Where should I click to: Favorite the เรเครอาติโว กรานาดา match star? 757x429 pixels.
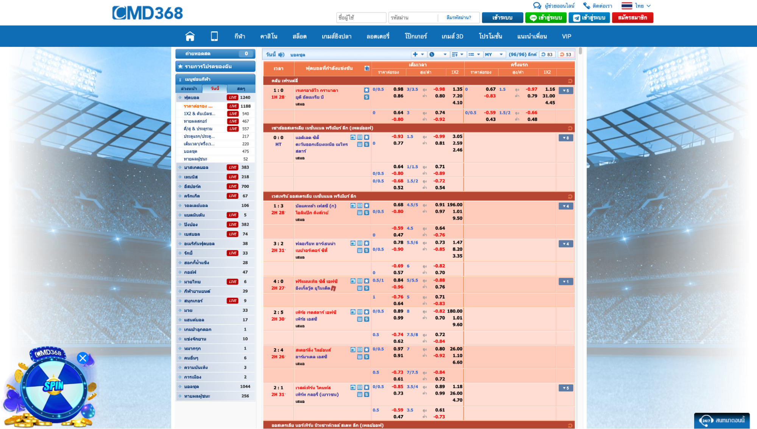pyautogui.click(x=367, y=90)
